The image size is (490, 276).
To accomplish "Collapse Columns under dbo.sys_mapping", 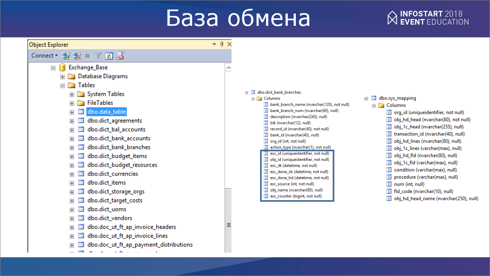I will point(374,106).
